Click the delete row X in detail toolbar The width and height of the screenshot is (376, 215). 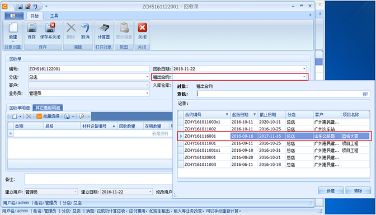[29, 116]
